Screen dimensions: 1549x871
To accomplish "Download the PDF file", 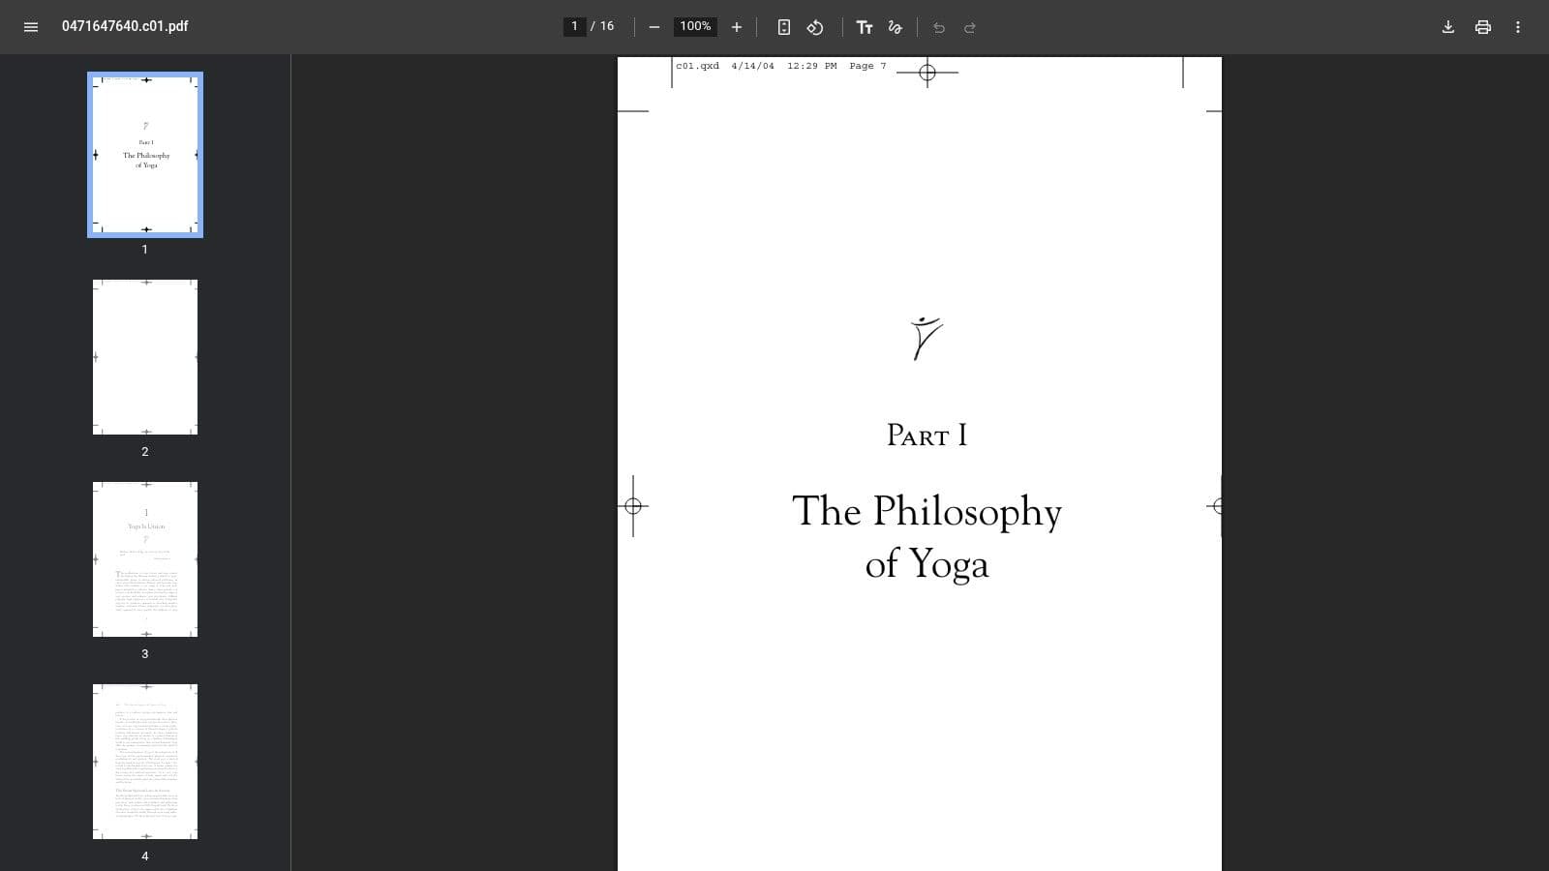I will (1448, 27).
